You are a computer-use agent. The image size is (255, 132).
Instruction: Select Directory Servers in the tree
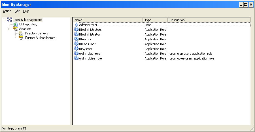36,33
